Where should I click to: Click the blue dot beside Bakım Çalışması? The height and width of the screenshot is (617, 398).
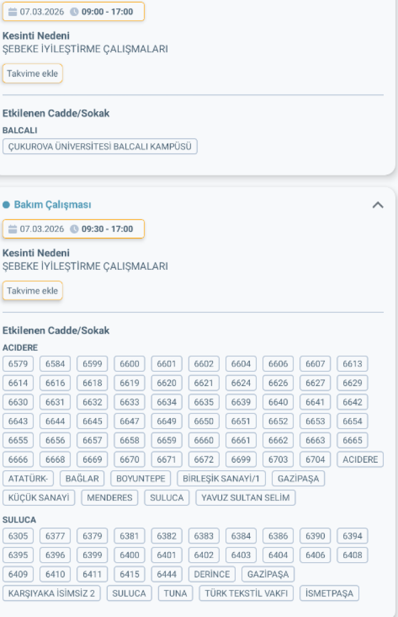[x=6, y=205]
